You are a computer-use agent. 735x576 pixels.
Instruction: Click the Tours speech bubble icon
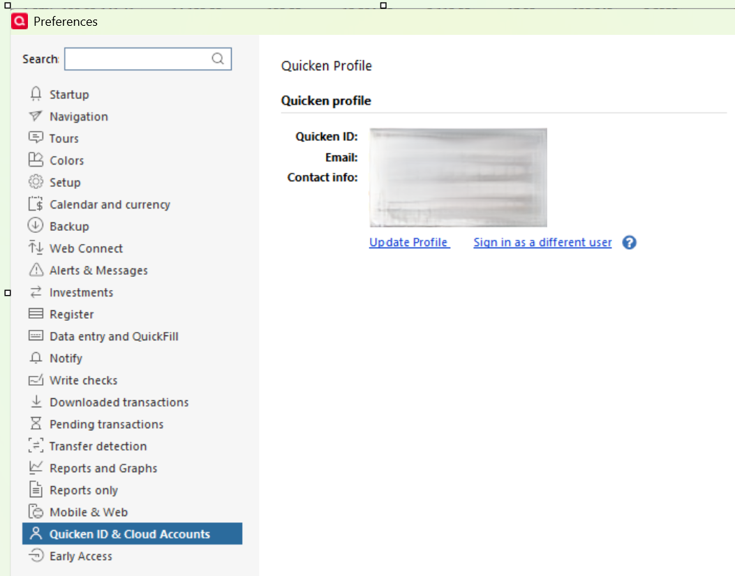(36, 137)
